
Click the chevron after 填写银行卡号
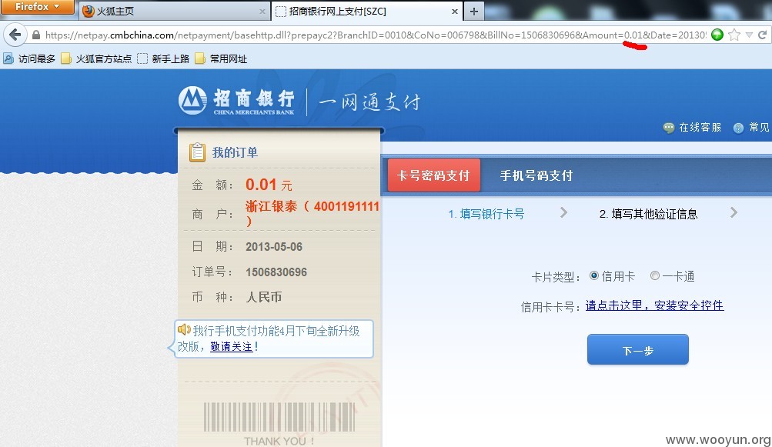[x=563, y=212]
